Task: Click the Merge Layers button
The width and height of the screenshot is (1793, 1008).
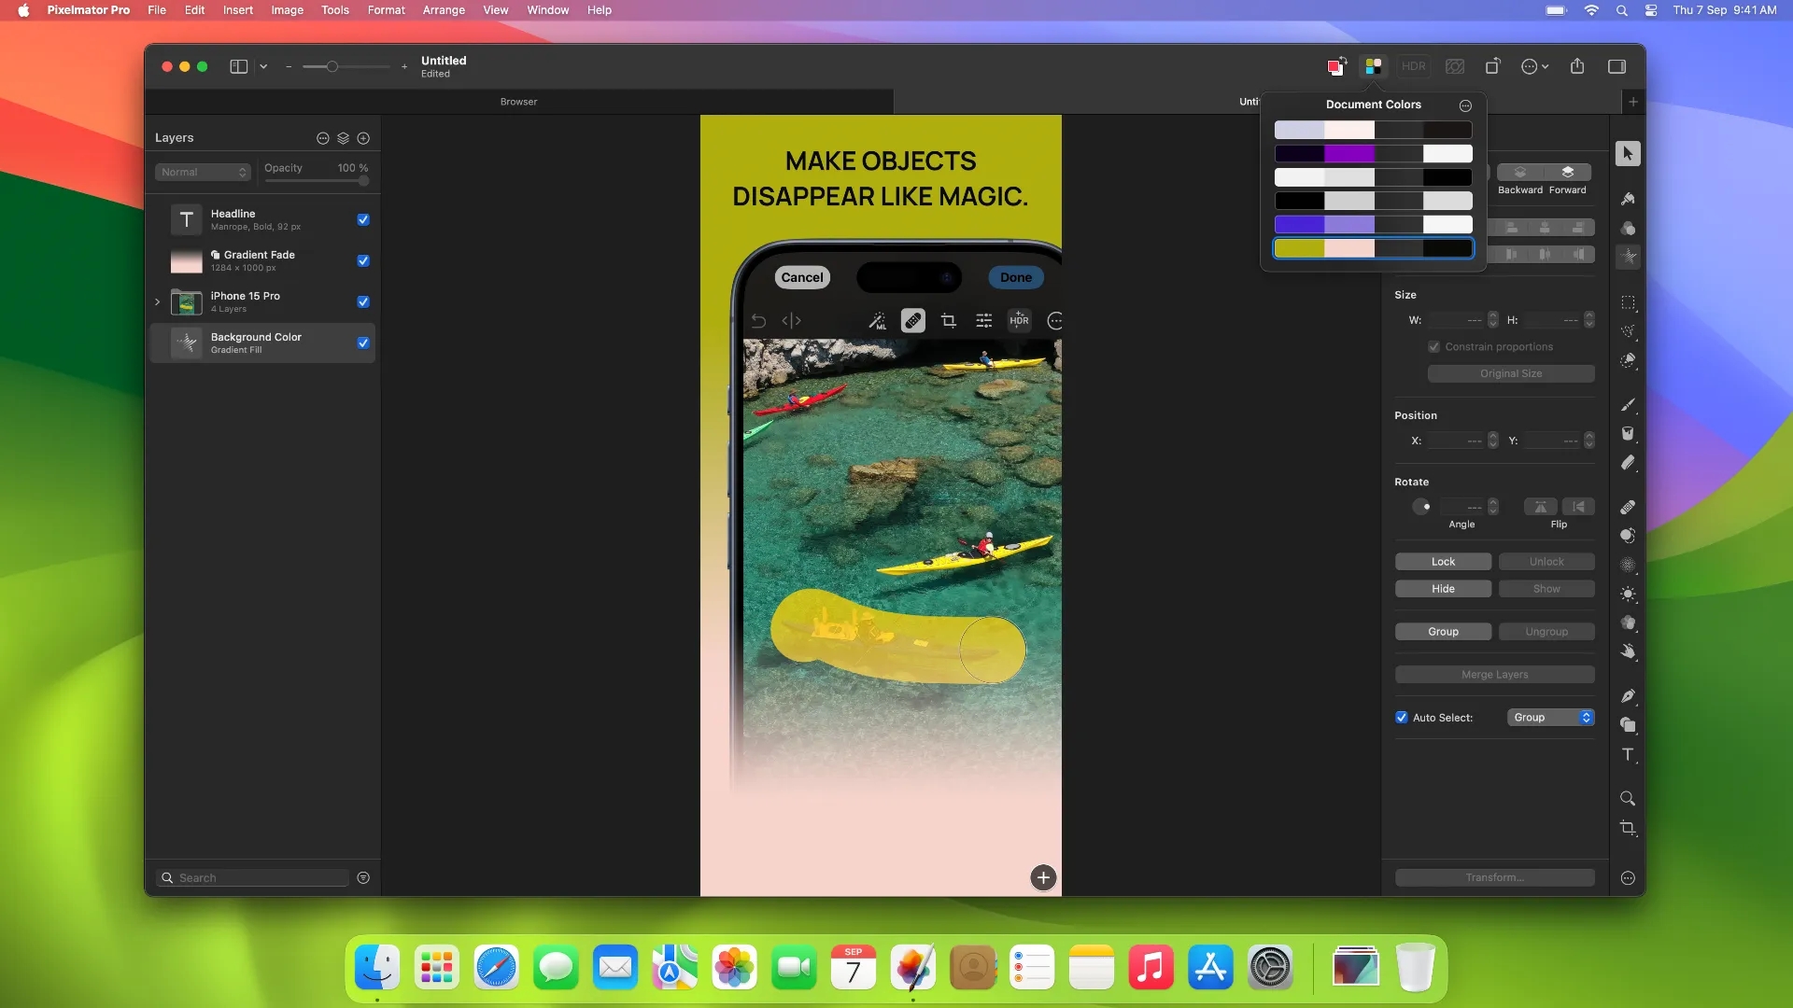Action: [x=1494, y=674]
